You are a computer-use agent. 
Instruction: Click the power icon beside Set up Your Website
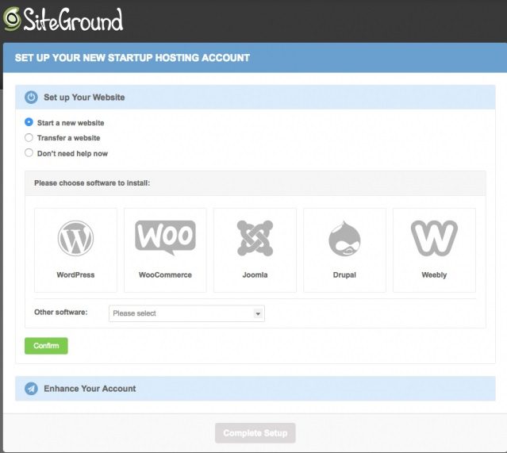click(32, 98)
